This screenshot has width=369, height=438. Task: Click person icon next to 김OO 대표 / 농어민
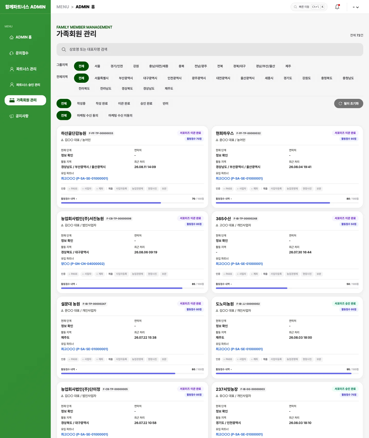pos(62,140)
